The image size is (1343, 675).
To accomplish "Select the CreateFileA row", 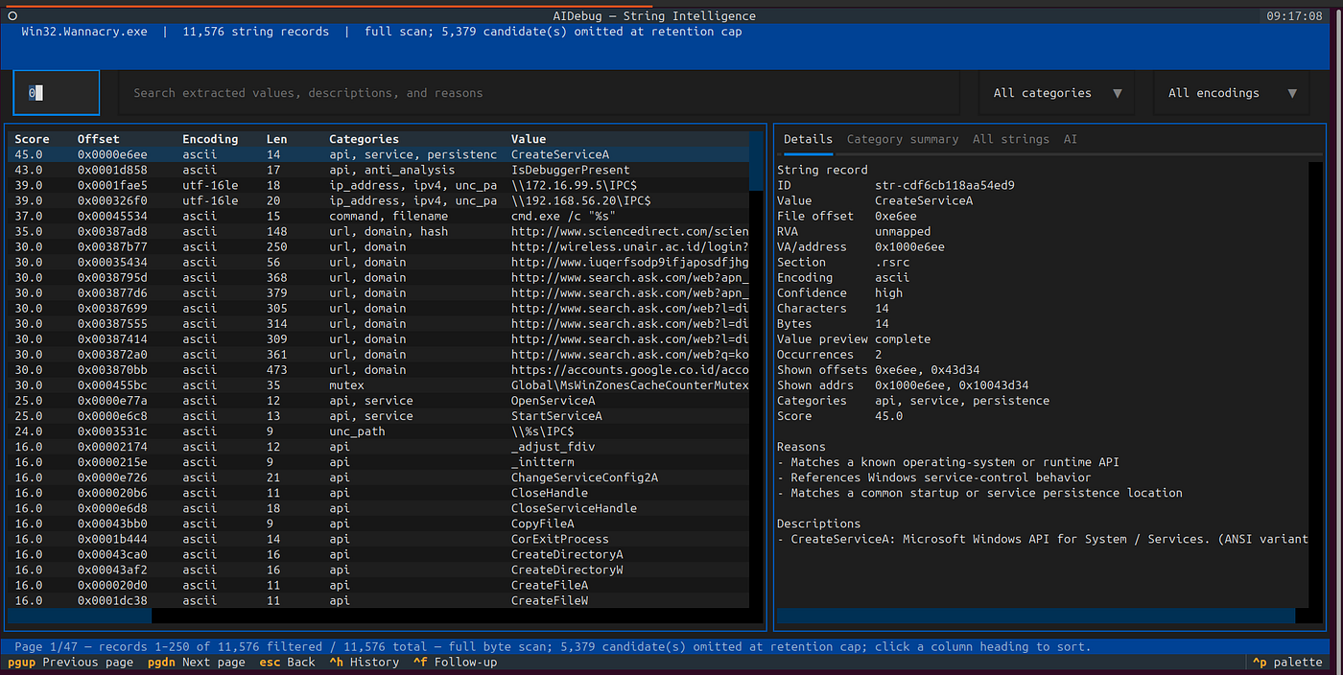I will tap(379, 585).
